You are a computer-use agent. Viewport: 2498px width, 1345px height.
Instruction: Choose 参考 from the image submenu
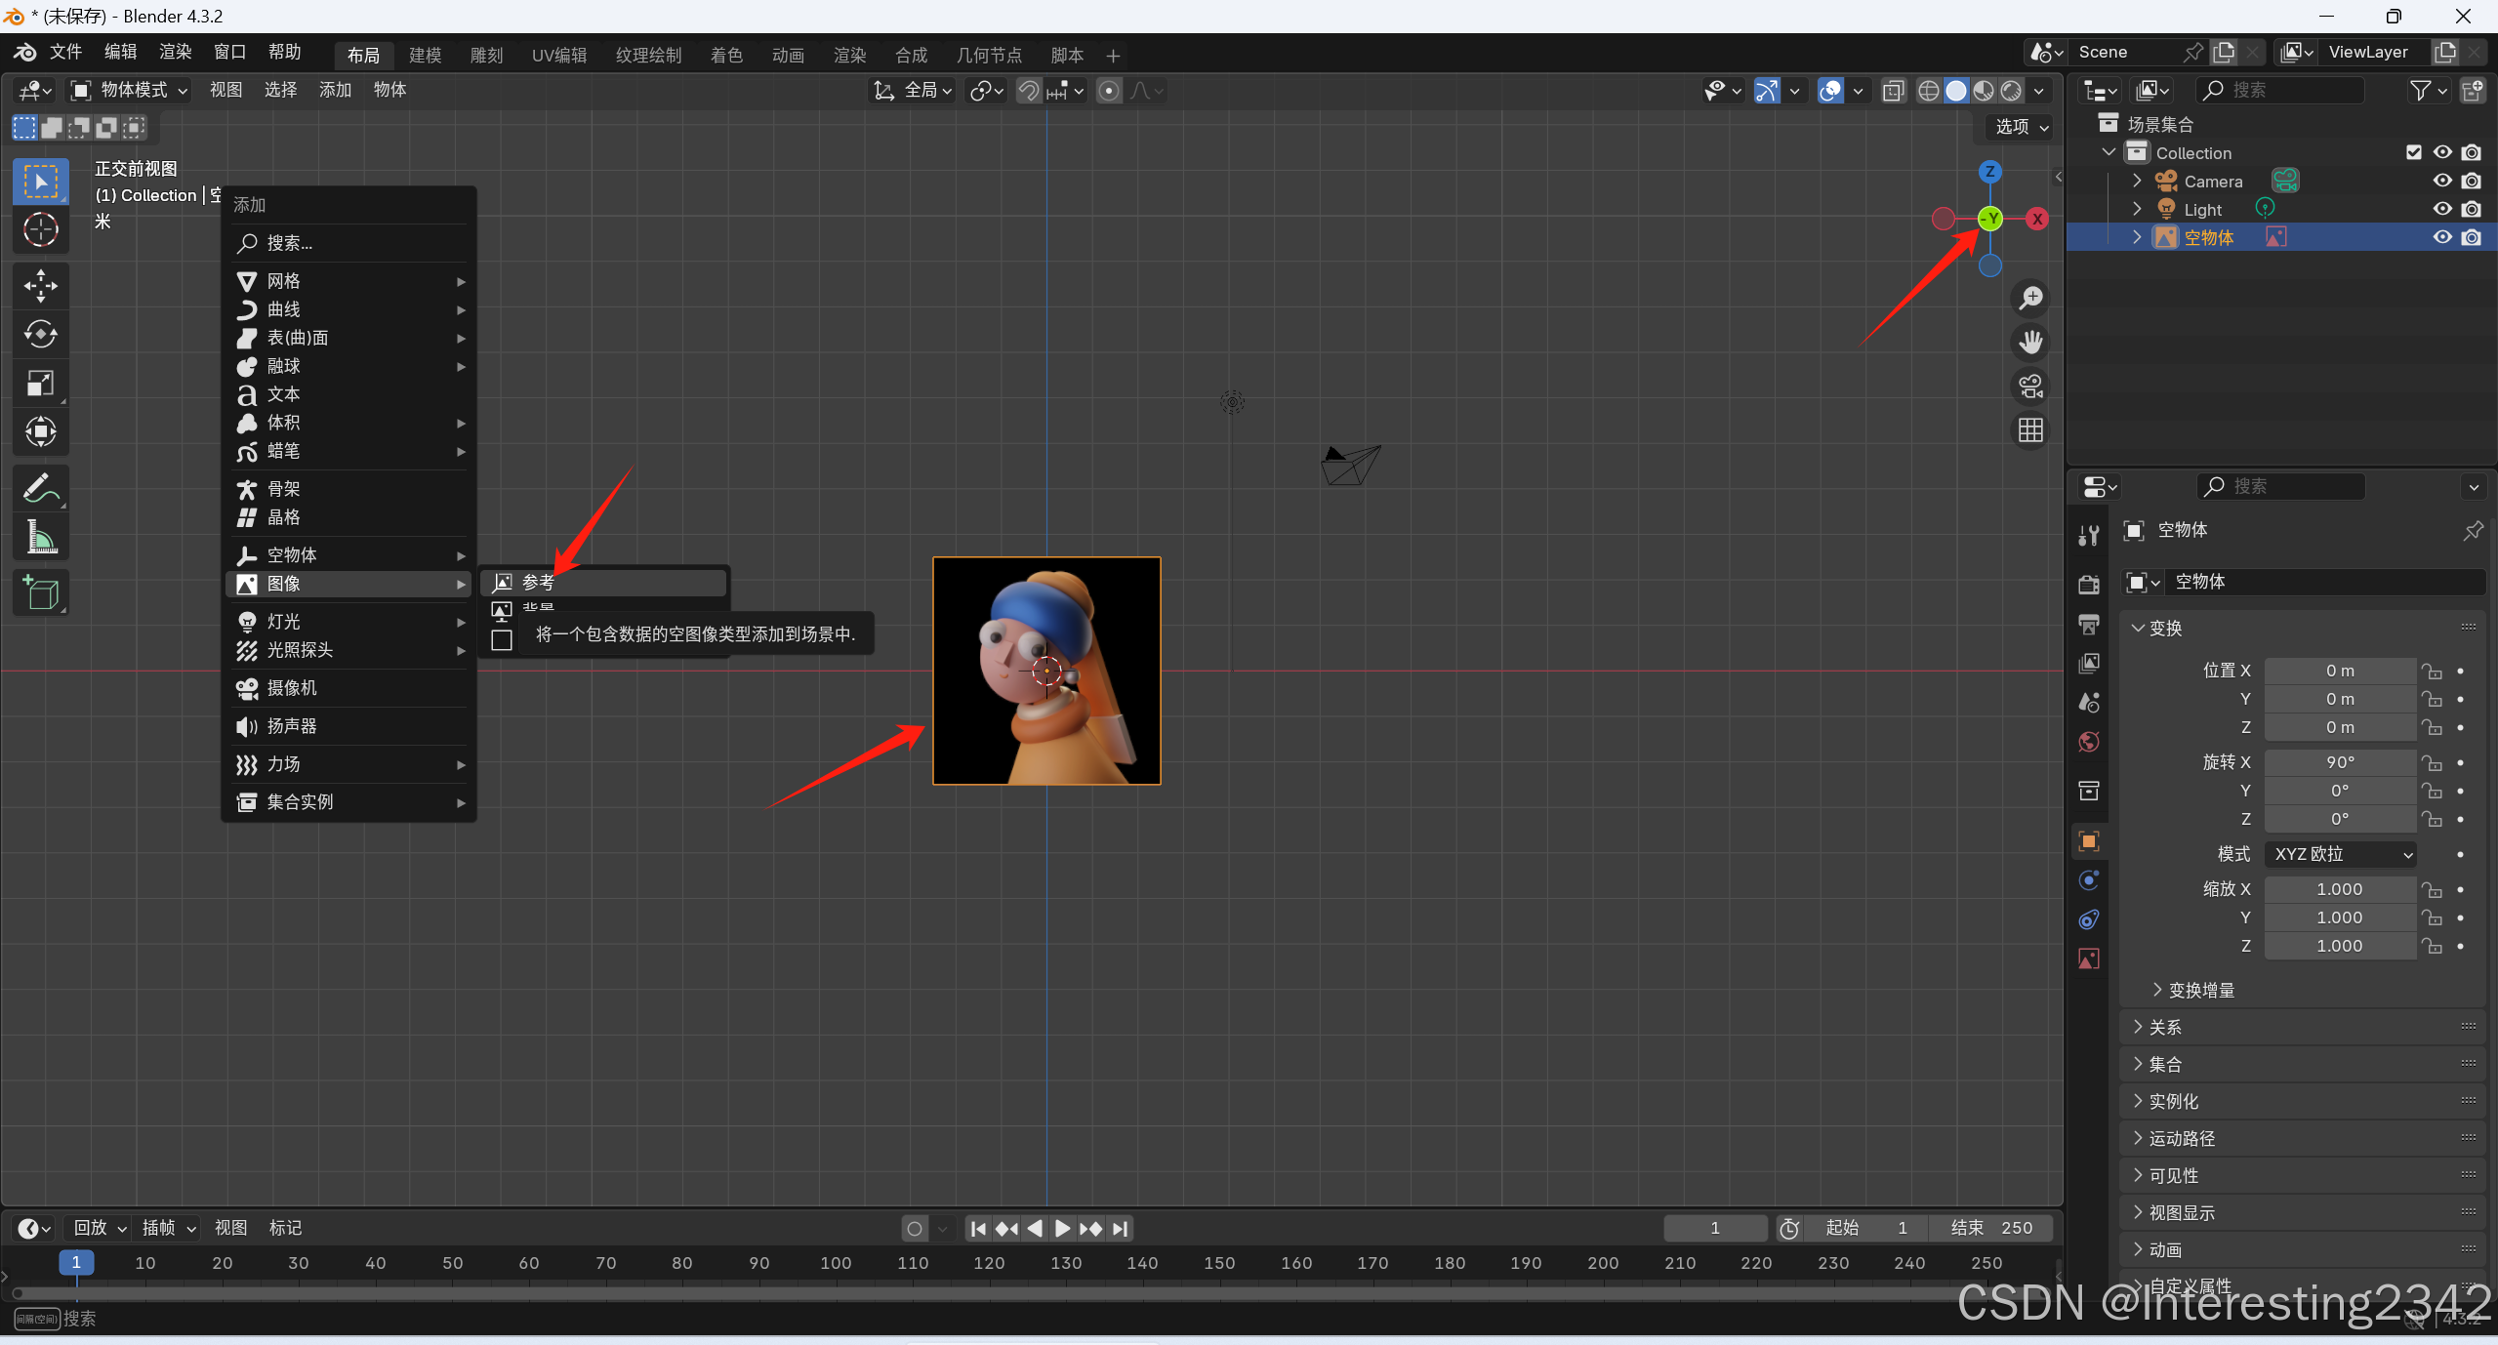pyautogui.click(x=538, y=583)
